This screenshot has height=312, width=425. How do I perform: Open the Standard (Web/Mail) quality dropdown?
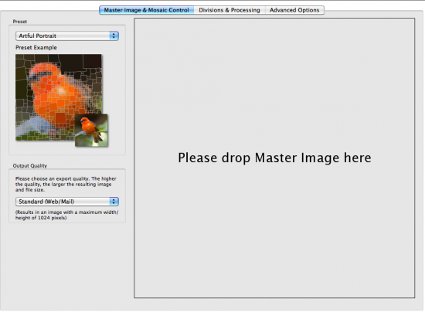[x=67, y=202]
